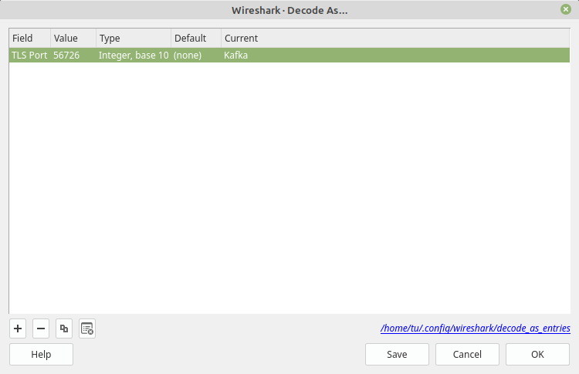Screen dimensions: 579x374
Task: Click the Type column header
Action: [133, 38]
